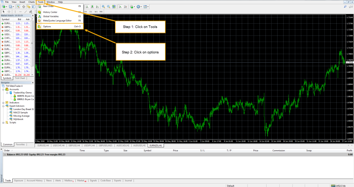This screenshot has height=187, width=354.
Task: Toggle the Terminal window toolbar icon
Action: click(x=34, y=7)
